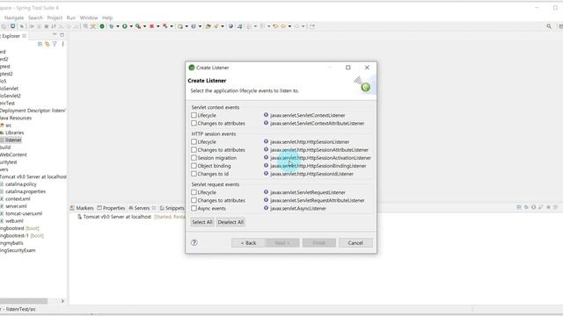Open dropdown arrow next to Forward navigation icon

[303, 26]
